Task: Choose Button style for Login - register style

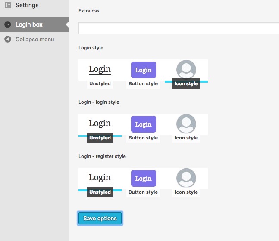Action: tap(143, 192)
